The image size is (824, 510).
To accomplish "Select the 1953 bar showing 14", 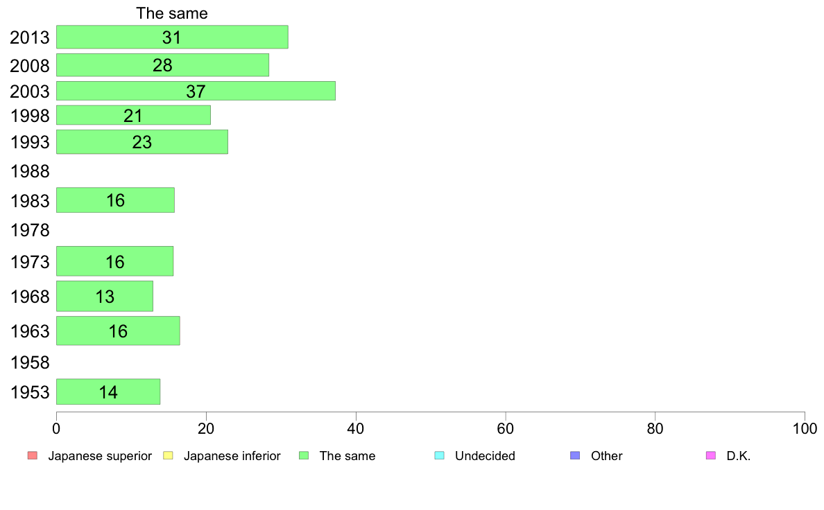I will [x=108, y=392].
